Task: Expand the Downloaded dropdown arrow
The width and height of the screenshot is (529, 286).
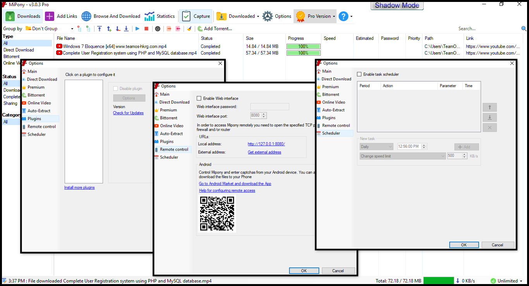Action: click(x=258, y=16)
